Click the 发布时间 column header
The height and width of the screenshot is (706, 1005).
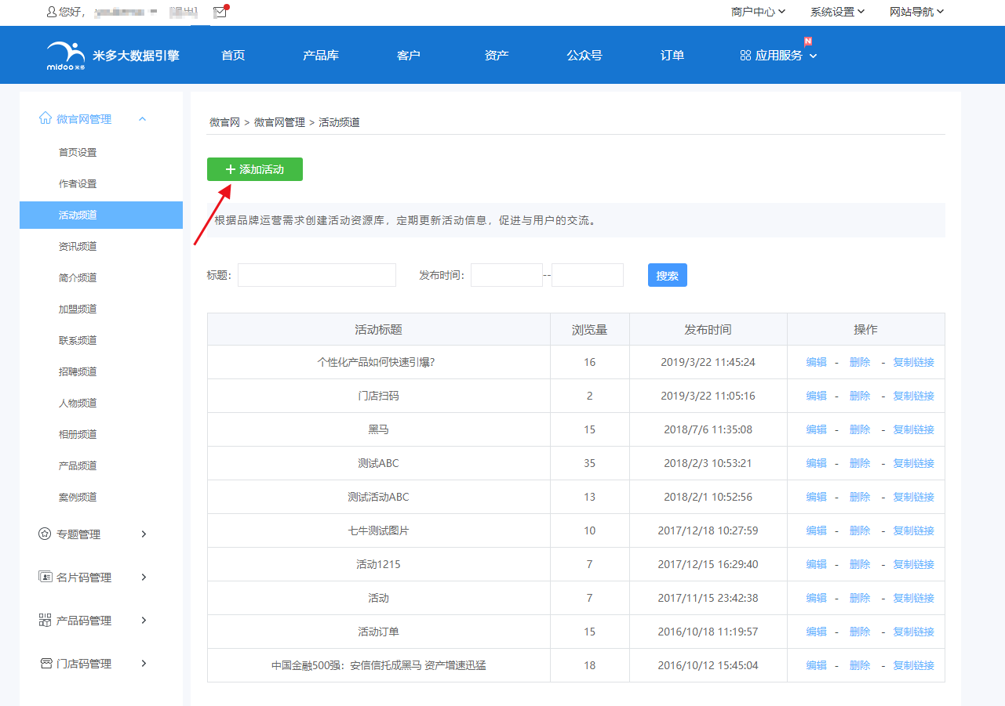[x=708, y=330]
